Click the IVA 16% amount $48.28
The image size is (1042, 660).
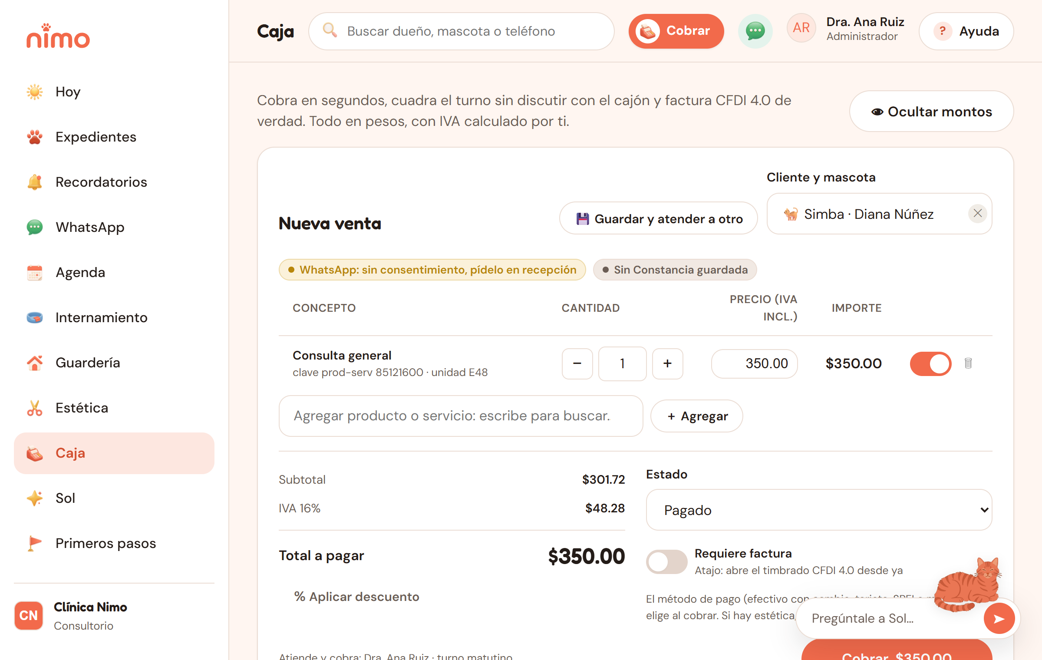tap(605, 508)
